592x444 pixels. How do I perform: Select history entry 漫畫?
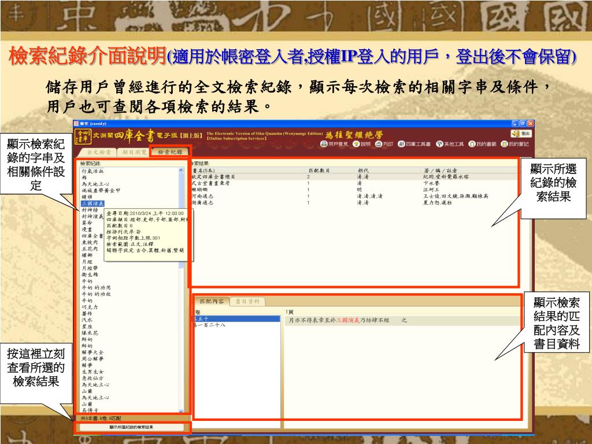pos(87,229)
